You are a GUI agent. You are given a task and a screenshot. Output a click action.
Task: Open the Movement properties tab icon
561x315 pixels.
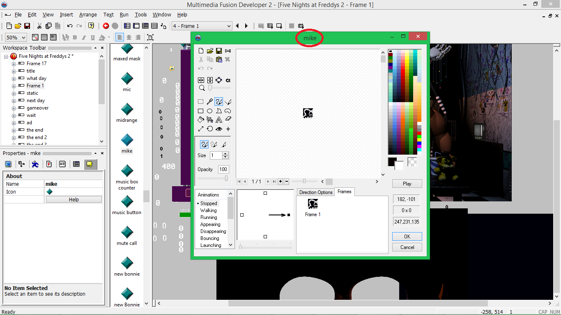(35, 164)
